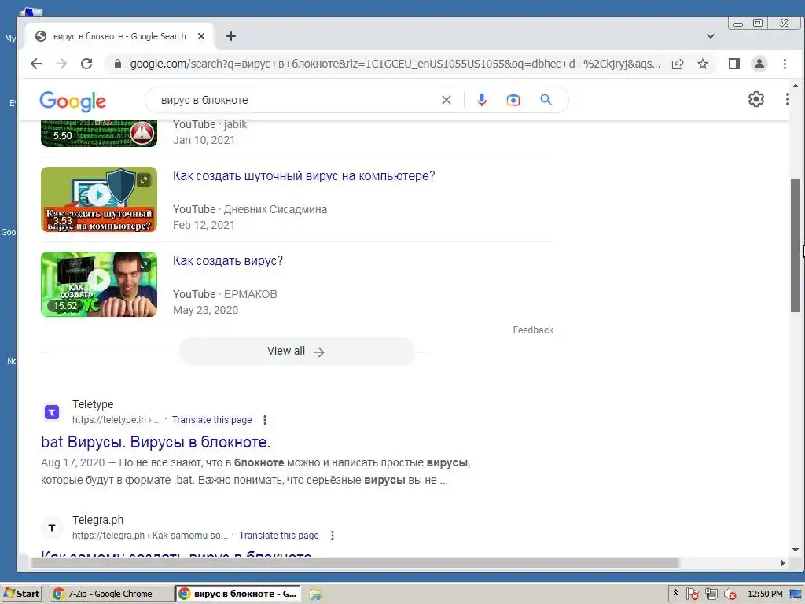Click the vertical scrollbar thumb
The height and width of the screenshot is (604, 805).
[x=796, y=245]
